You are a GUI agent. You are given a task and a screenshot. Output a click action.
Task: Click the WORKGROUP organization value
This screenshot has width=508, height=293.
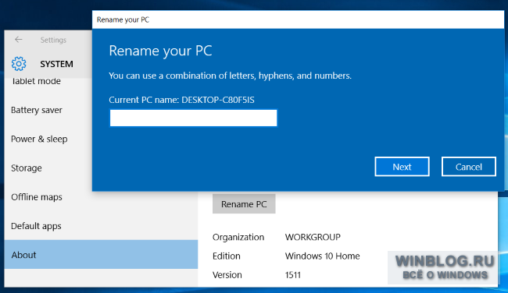[x=313, y=237]
